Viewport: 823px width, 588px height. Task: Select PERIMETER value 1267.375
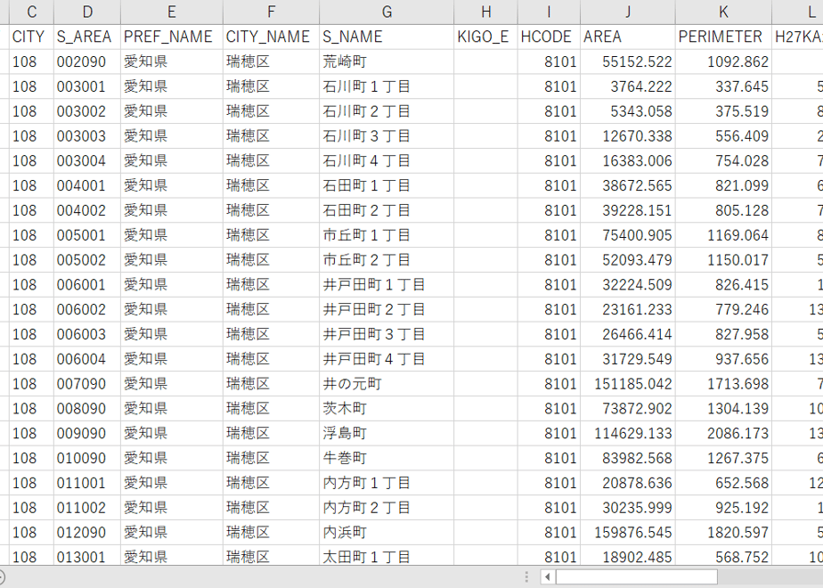(723, 458)
